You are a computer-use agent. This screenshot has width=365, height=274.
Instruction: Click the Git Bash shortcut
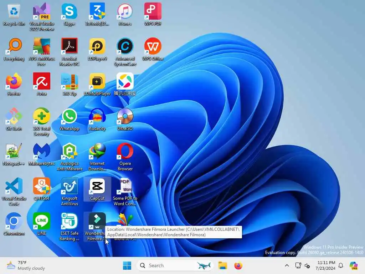pos(14,119)
